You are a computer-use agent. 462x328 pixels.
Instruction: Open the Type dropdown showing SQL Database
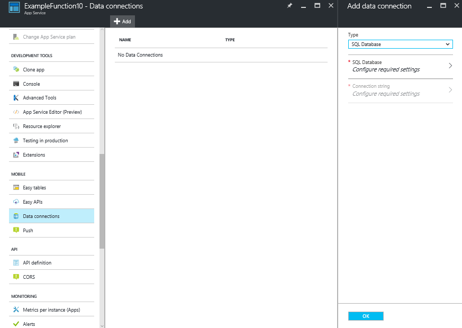400,44
